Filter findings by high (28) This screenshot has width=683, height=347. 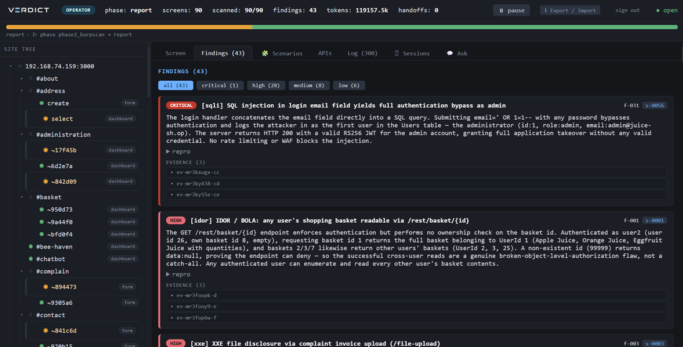pos(266,85)
